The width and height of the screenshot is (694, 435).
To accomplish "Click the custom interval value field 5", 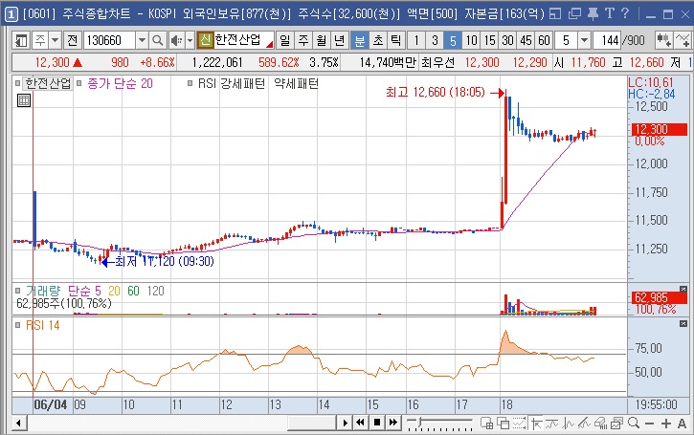I will 566,41.
